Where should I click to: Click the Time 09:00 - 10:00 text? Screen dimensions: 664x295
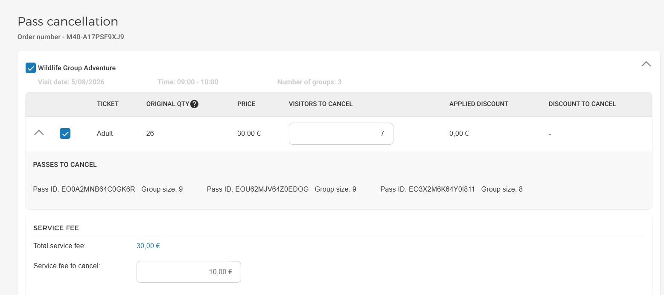(x=188, y=82)
